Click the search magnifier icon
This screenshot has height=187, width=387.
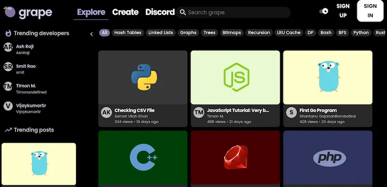pos(183,12)
